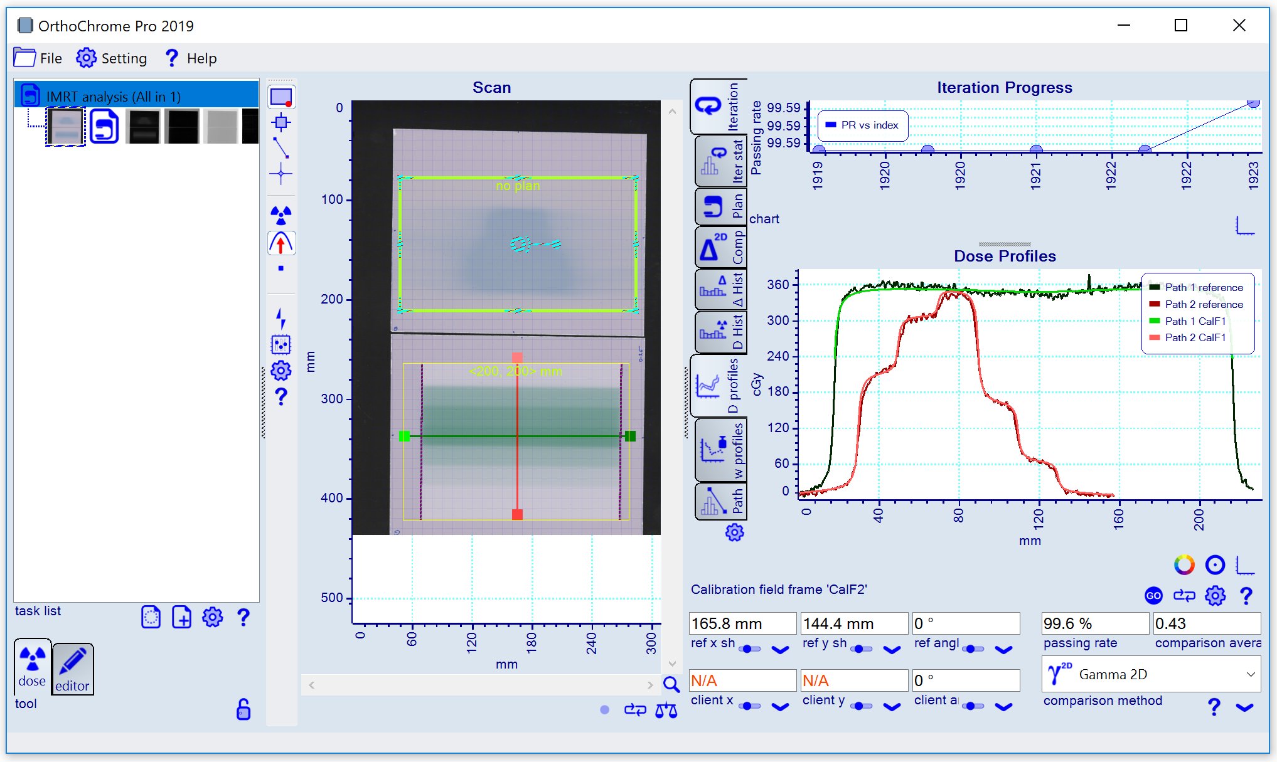Switch to the Plan tab
This screenshot has width=1277, height=762.
(x=720, y=206)
